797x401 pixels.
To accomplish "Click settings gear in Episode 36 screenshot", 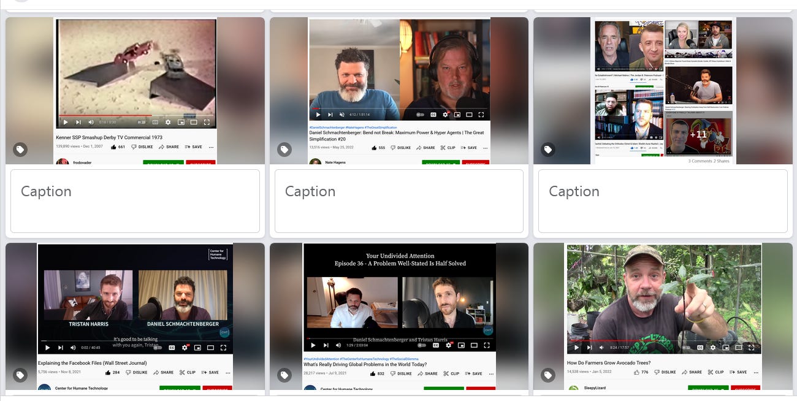I will tap(448, 345).
